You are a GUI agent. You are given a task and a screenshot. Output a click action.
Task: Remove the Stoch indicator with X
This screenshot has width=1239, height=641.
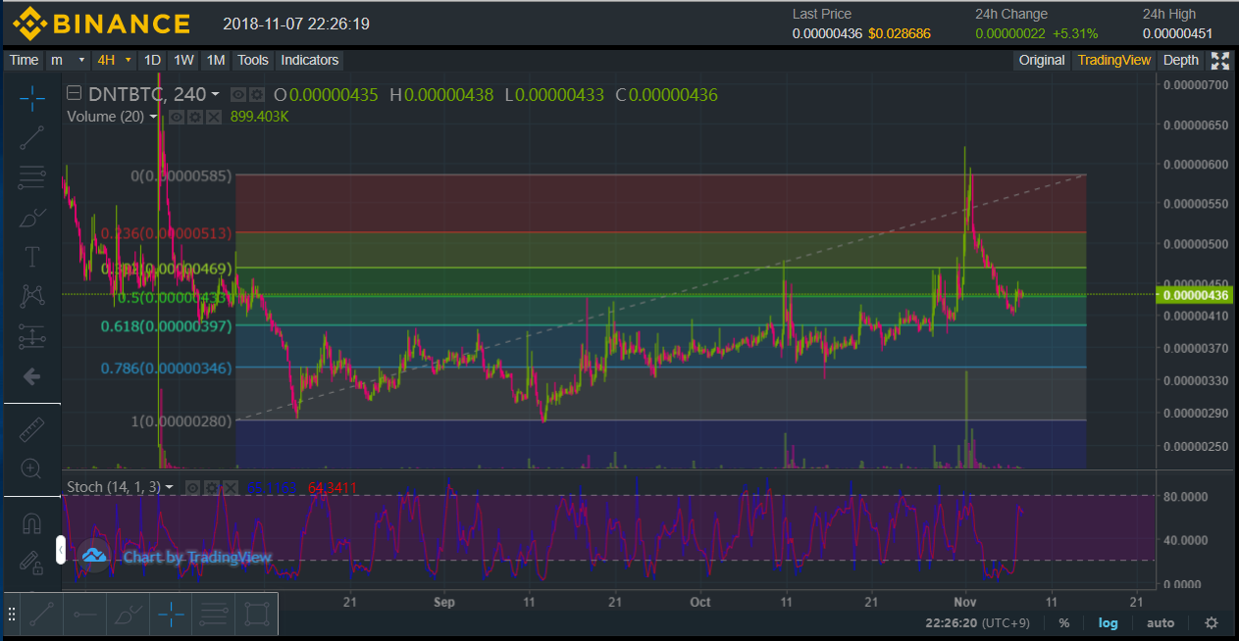[231, 487]
